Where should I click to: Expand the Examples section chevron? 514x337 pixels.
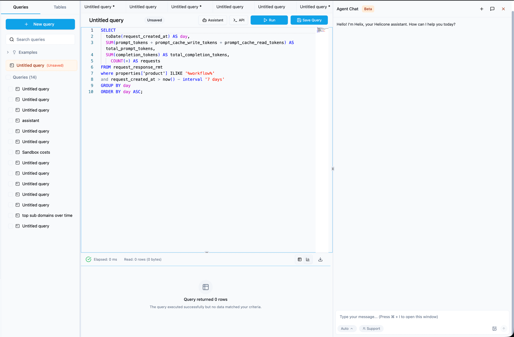tap(8, 52)
